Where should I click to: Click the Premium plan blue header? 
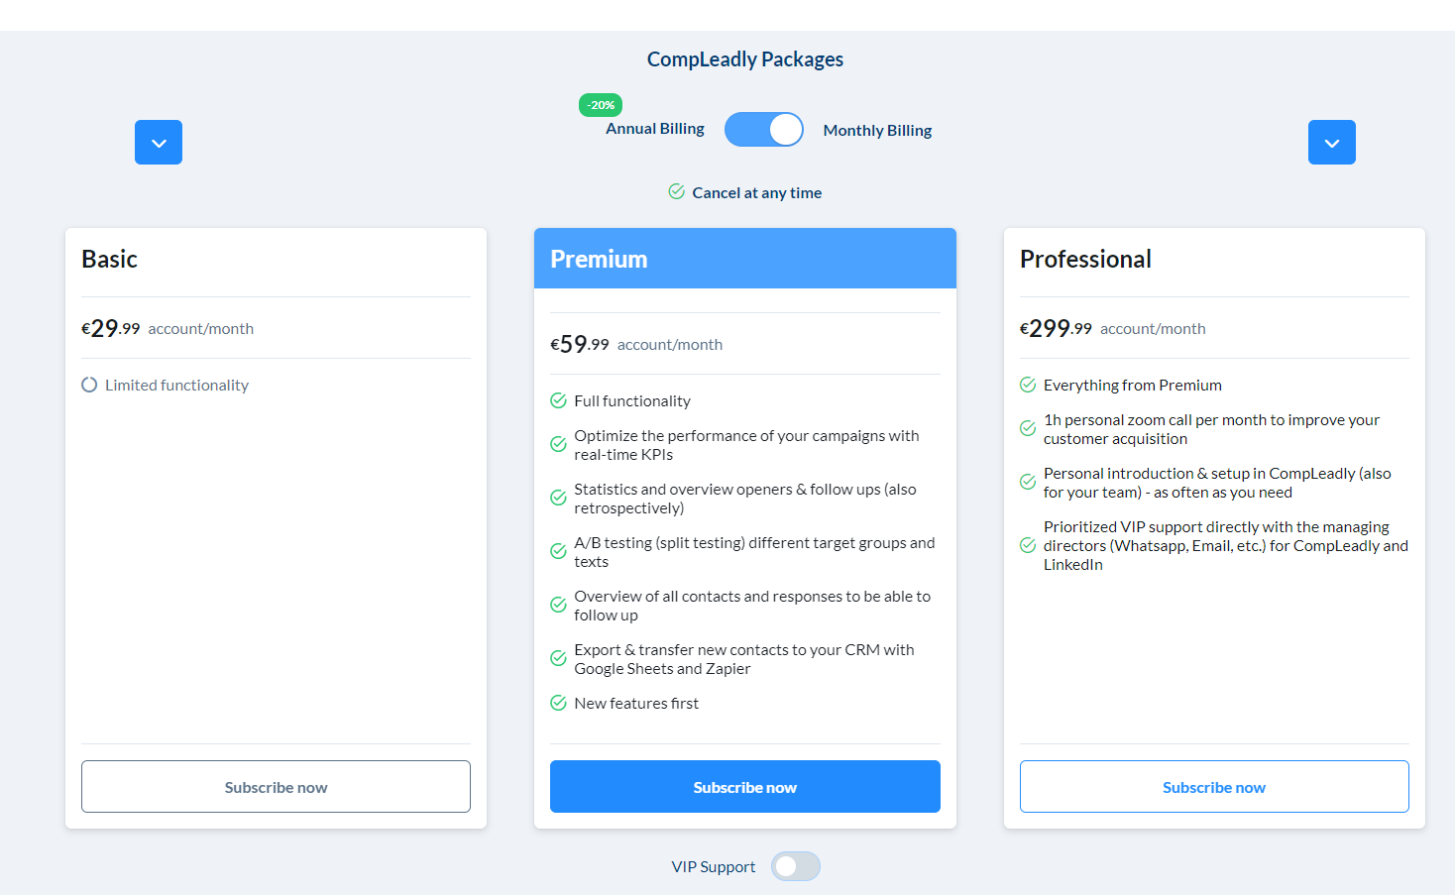point(744,259)
